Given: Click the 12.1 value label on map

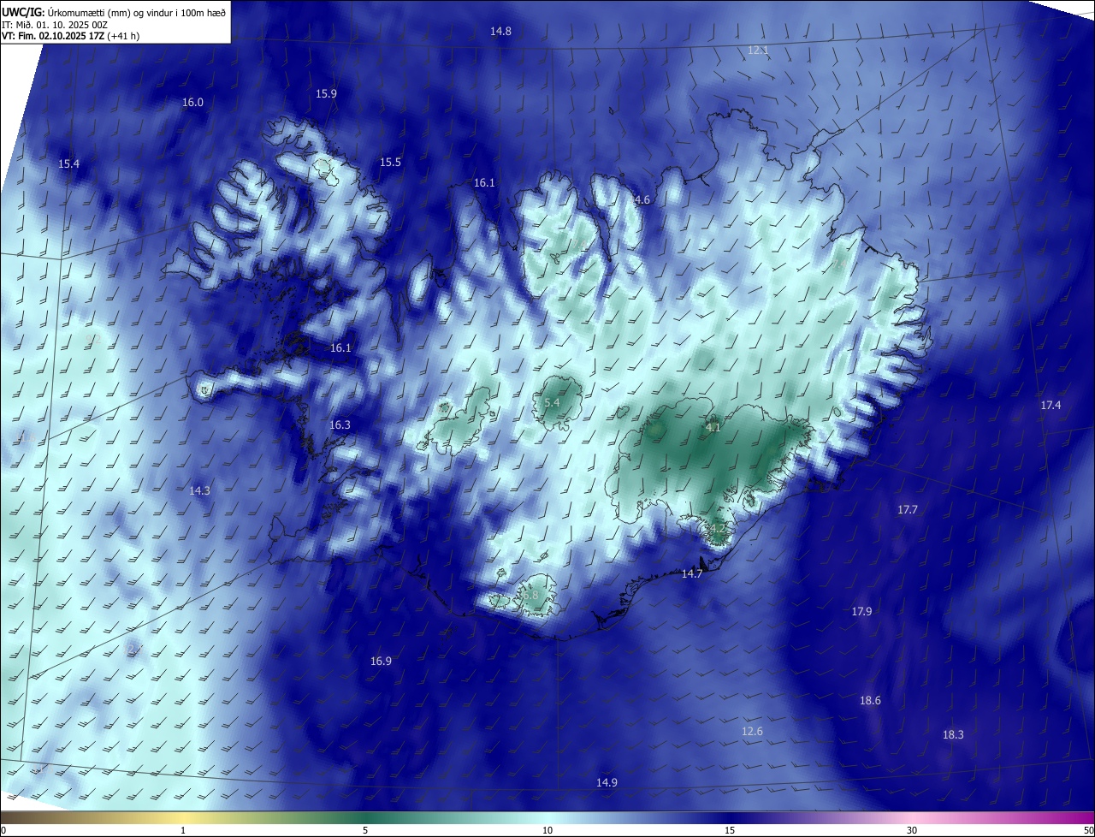Looking at the screenshot, I should (x=758, y=50).
